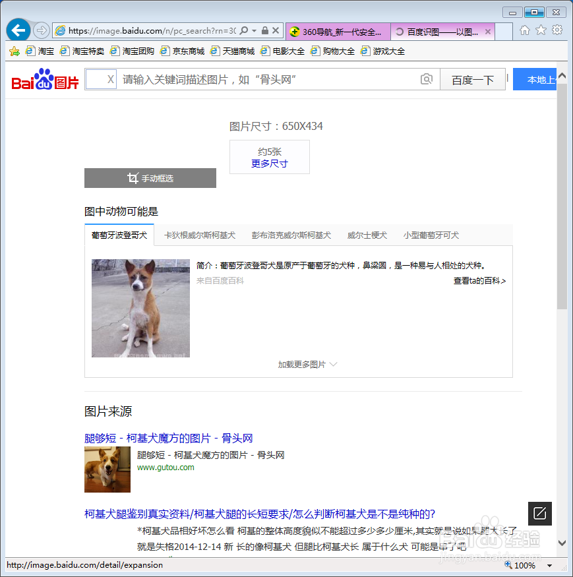Select the 手动框选 crop tool
573x577 pixels.
pyautogui.click(x=150, y=178)
